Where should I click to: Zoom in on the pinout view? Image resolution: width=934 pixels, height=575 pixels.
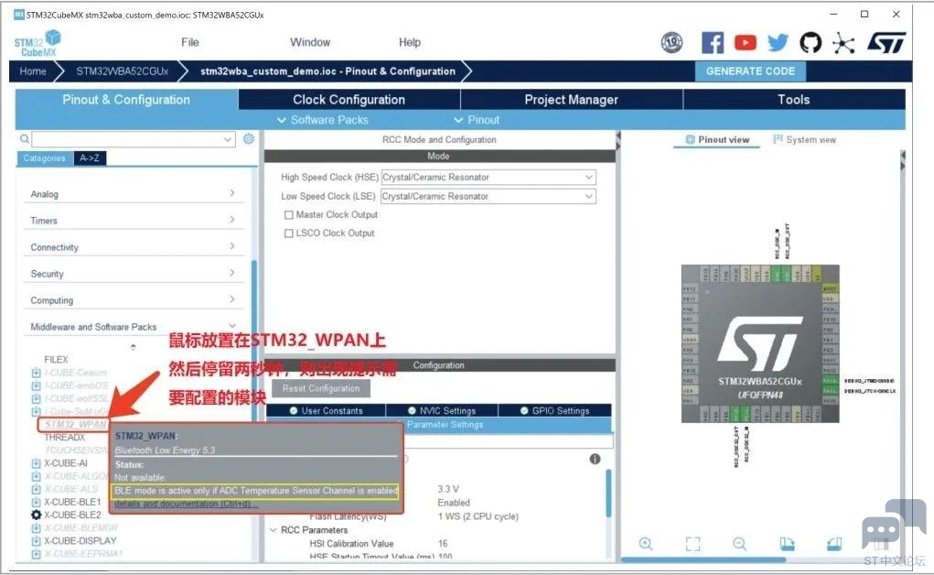click(646, 543)
